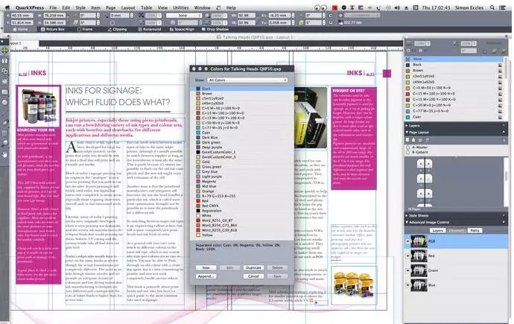Click the Append... button
The height and width of the screenshot is (324, 514).
click(x=206, y=276)
